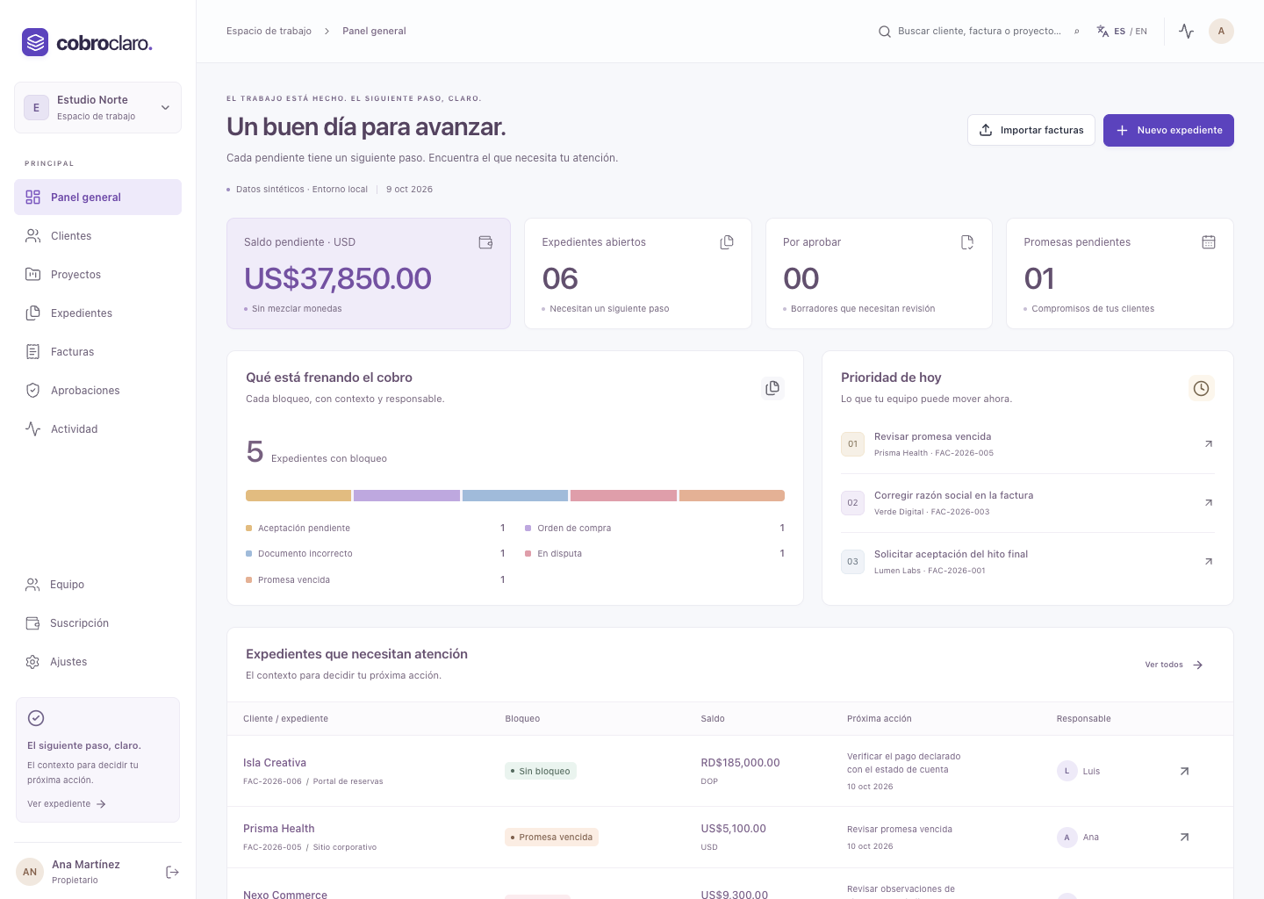Open the activity pulse icon in top bar
1264x899 pixels.
pyautogui.click(x=1187, y=31)
